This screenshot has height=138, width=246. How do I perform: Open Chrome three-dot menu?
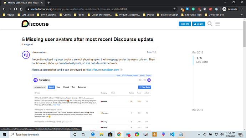coord(242,9)
